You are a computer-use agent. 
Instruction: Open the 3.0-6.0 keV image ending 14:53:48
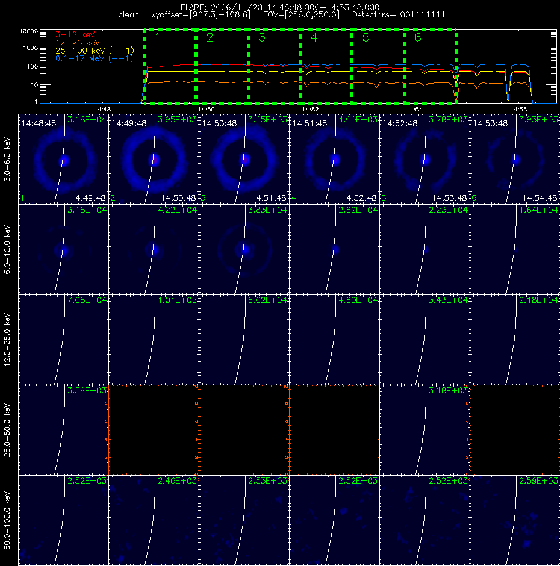pos(425,159)
